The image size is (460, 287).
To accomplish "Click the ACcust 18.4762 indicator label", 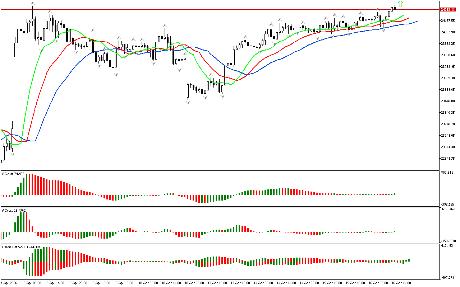I will [x=13, y=211].
